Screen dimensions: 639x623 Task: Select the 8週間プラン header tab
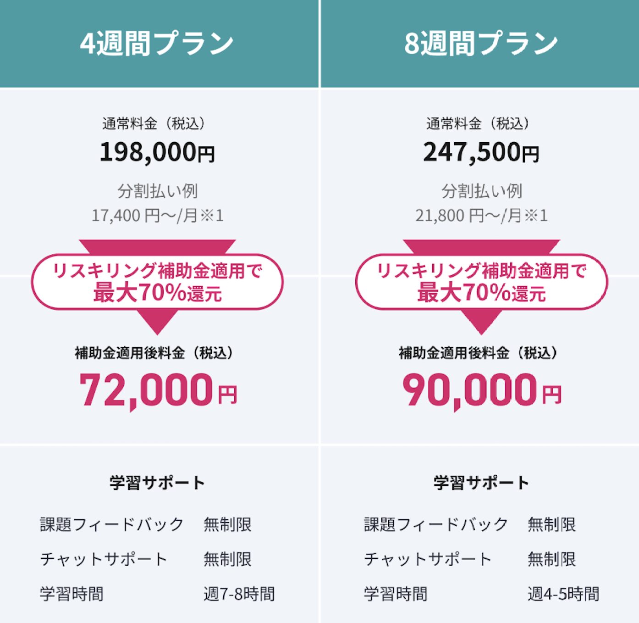(481, 44)
